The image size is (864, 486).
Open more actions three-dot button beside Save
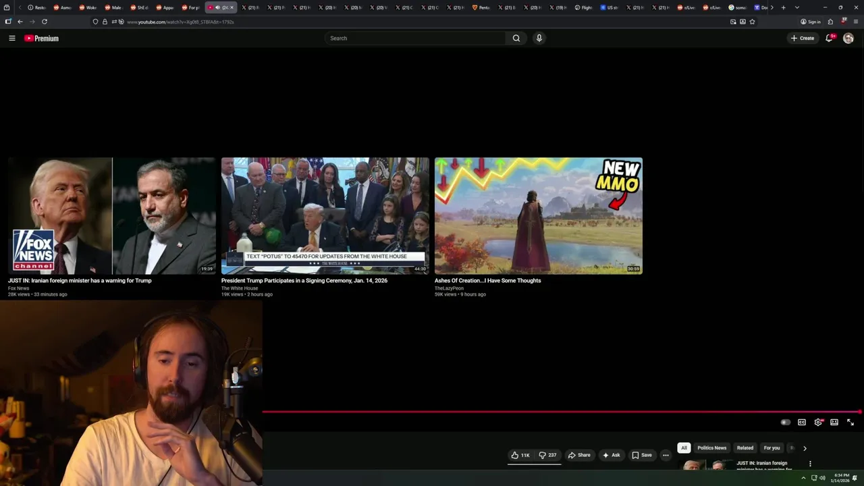tap(666, 455)
